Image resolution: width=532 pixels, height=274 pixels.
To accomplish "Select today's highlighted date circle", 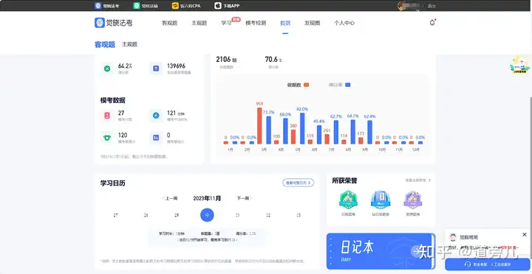I will [x=207, y=215].
